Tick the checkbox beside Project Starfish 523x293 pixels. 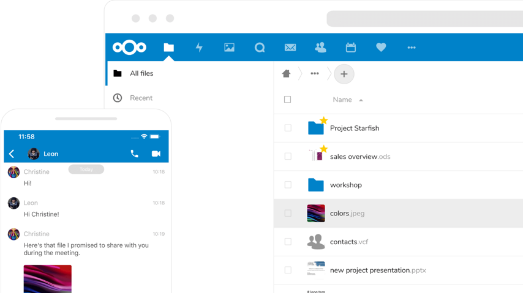(x=288, y=128)
